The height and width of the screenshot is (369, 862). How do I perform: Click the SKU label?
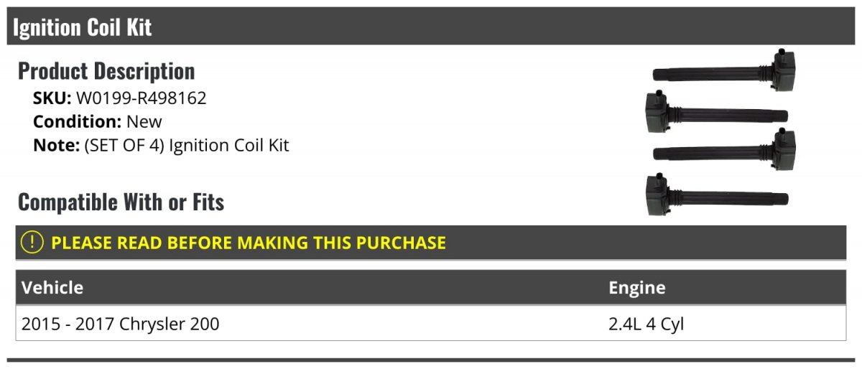coord(52,98)
